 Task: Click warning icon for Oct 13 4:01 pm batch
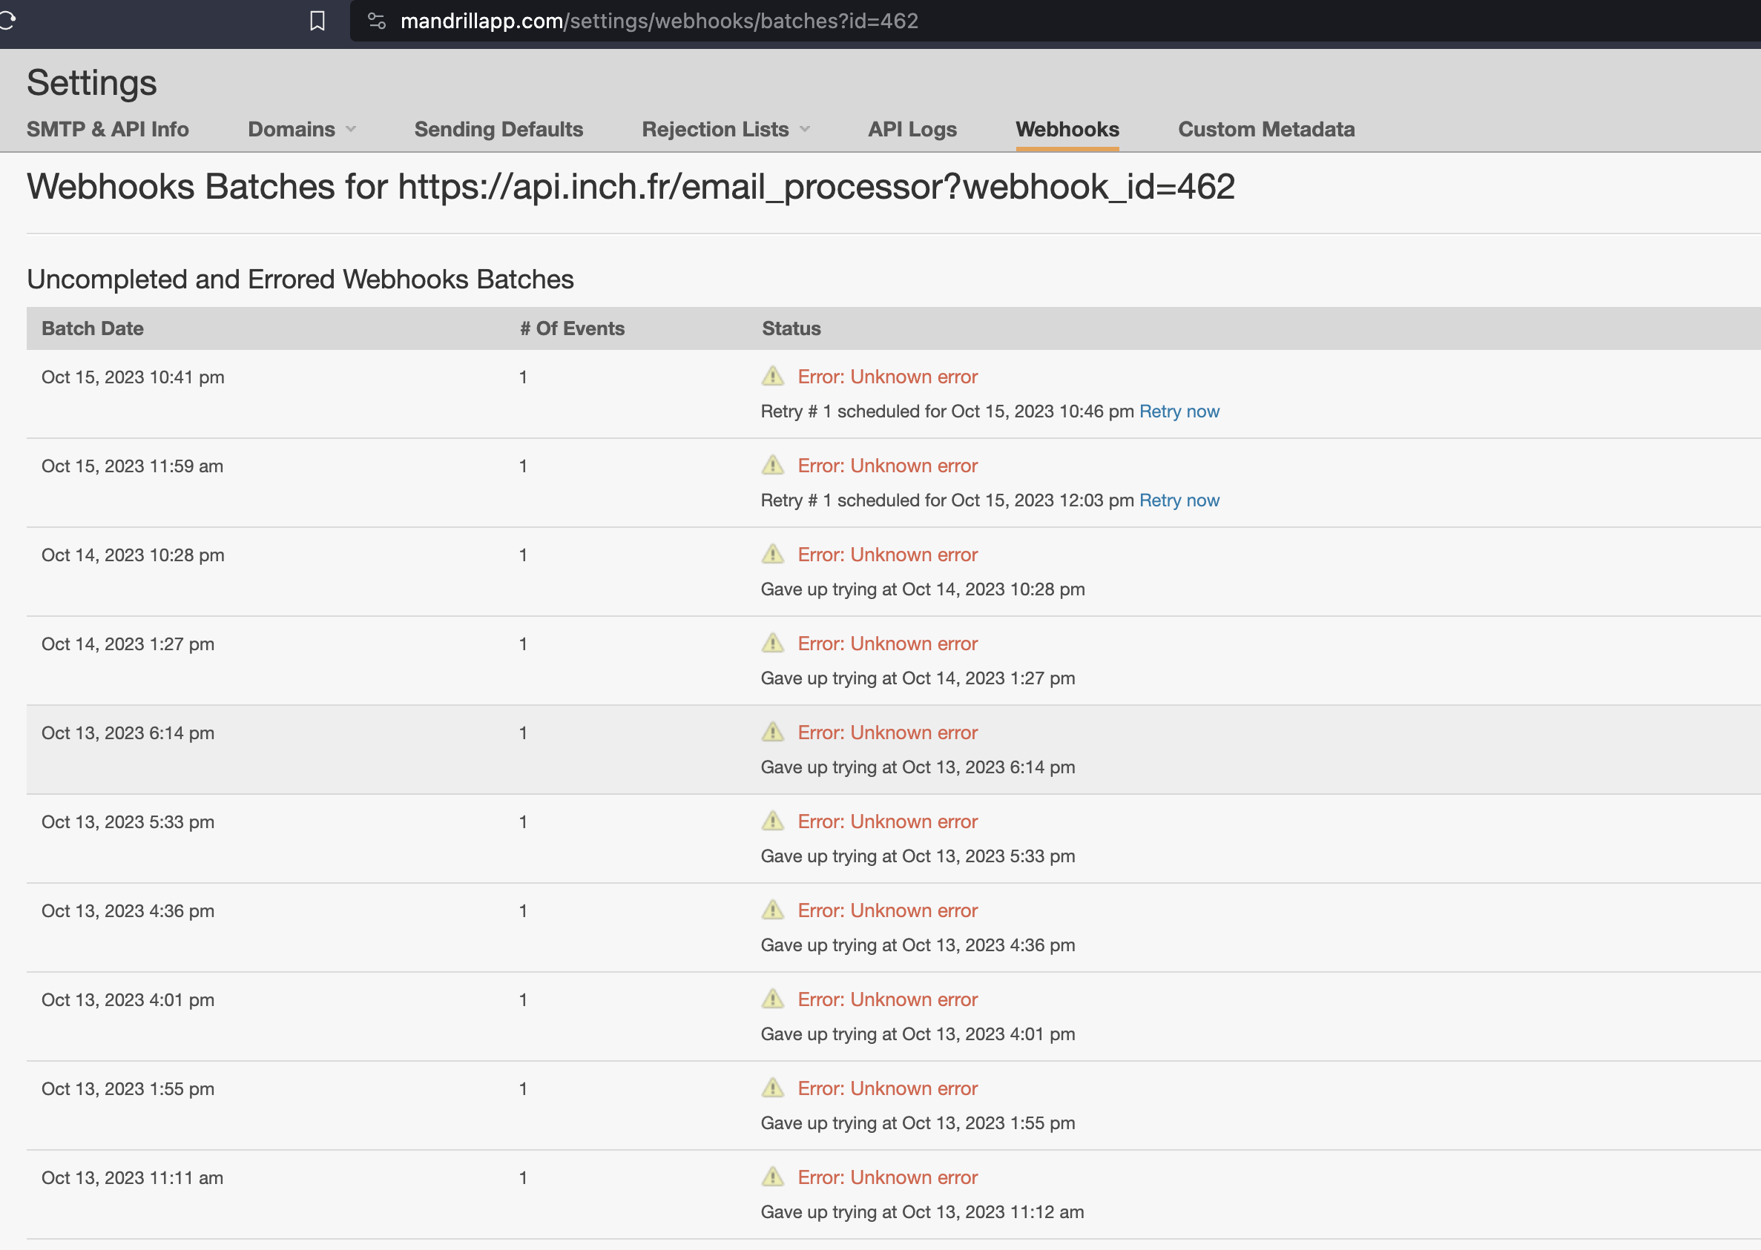772,999
